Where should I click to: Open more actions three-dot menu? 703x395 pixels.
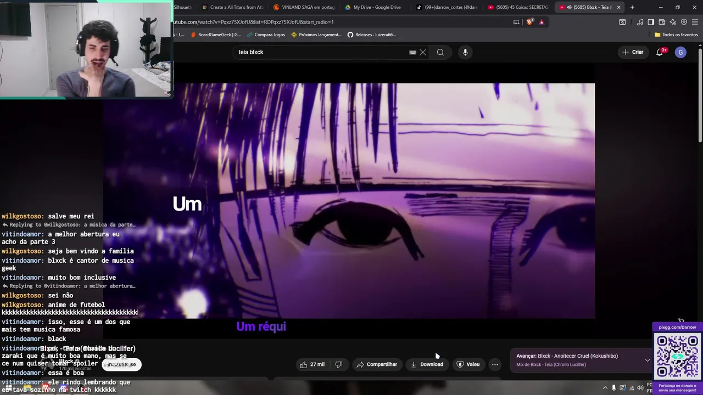495,364
